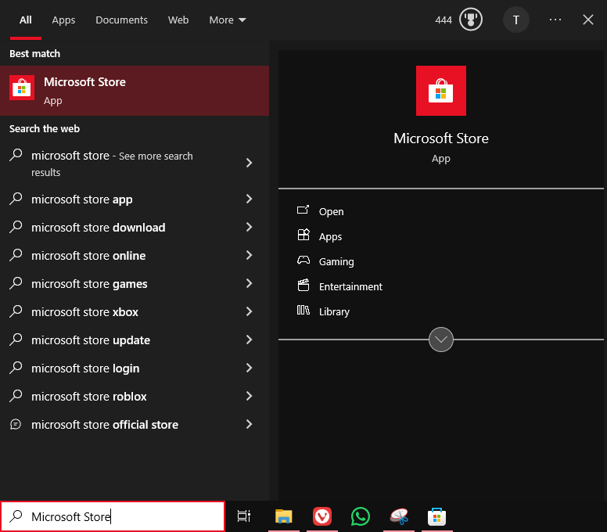The image size is (607, 532).
Task: Switch to the Apps tab
Action: point(63,20)
